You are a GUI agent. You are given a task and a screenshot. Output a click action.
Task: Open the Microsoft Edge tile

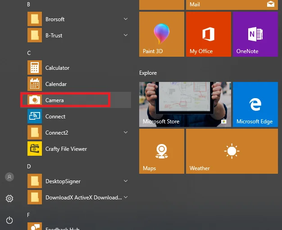click(x=255, y=104)
